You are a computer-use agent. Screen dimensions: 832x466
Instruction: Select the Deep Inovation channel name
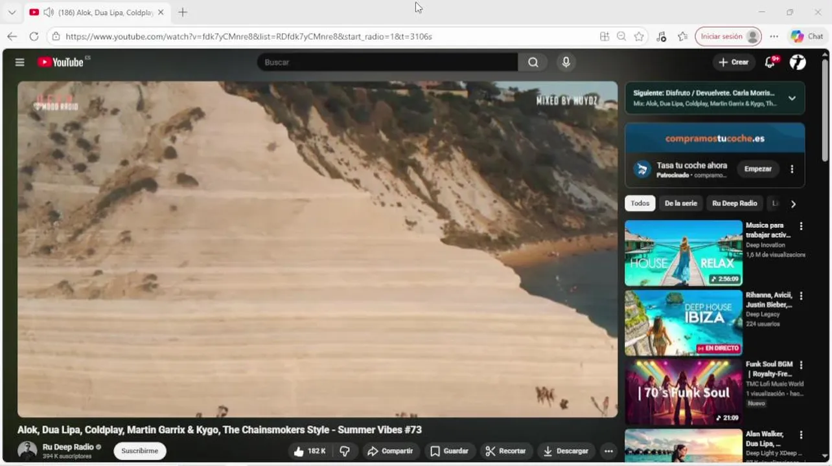pos(765,245)
